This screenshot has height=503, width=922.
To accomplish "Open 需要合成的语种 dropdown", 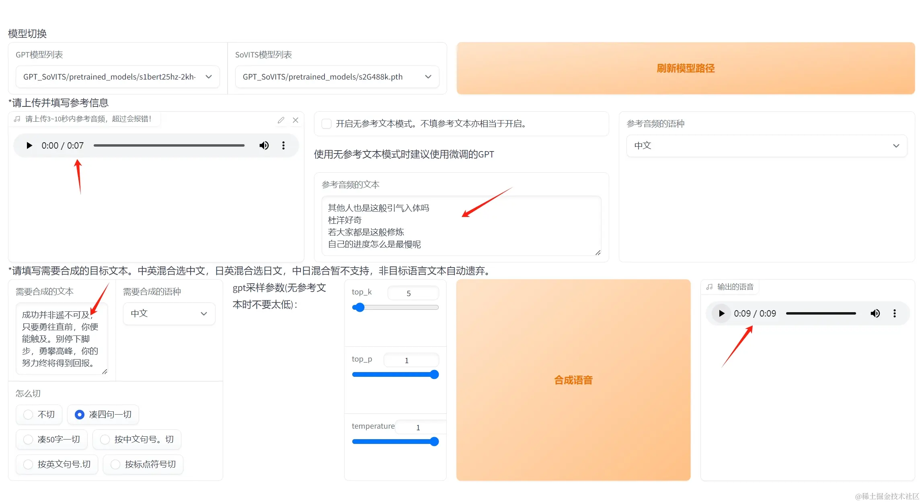I will 169,313.
